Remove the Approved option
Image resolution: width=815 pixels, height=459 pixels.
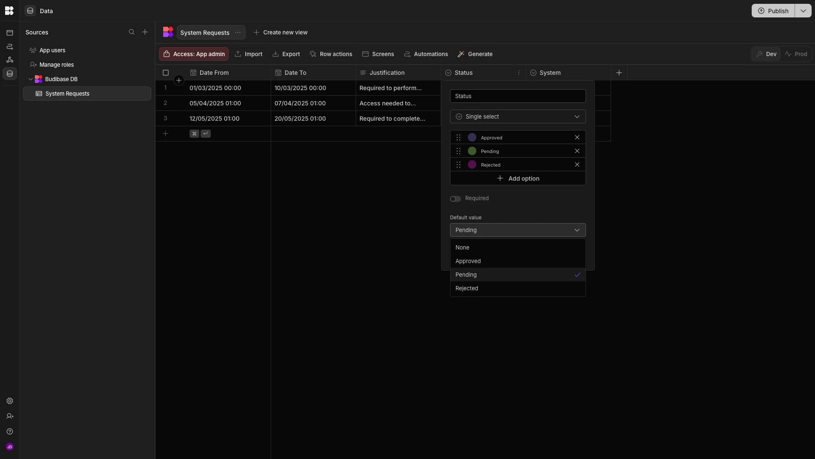(x=577, y=137)
